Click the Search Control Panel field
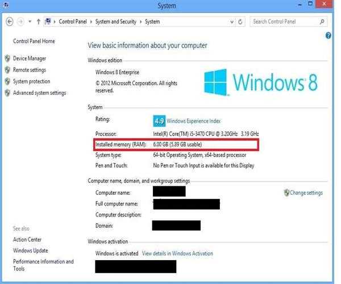Screen dimensions: 341x284 click(x=284, y=22)
